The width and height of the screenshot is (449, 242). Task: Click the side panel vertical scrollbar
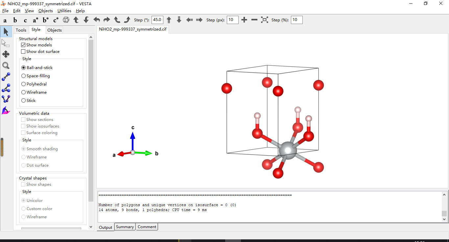tap(91, 120)
